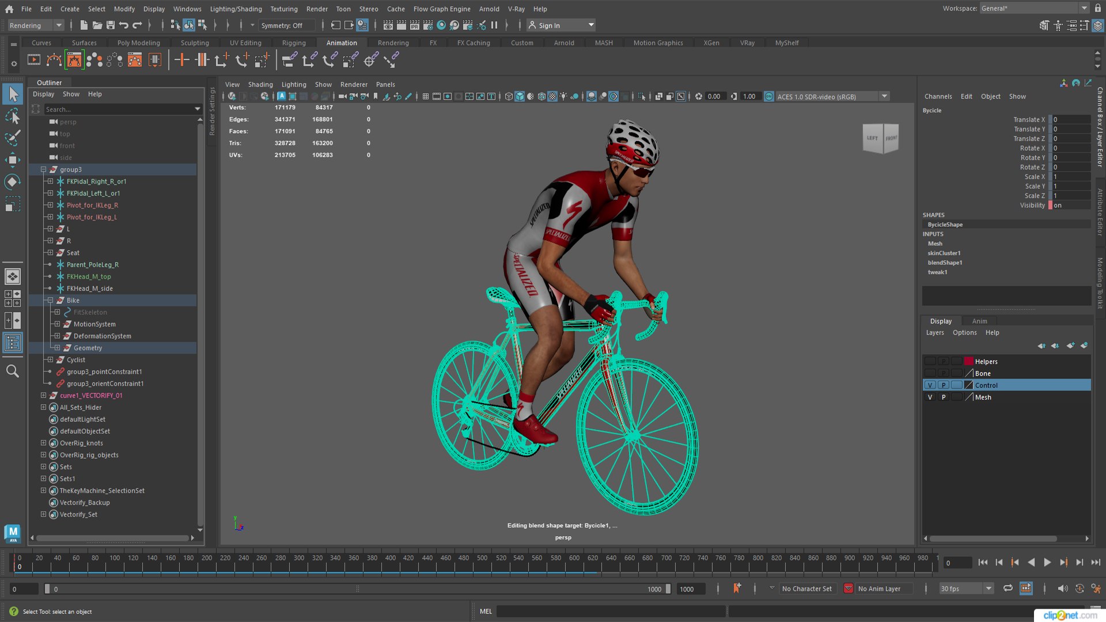Click the New Scene icon
Screen dimensions: 1106x622
tap(84, 25)
